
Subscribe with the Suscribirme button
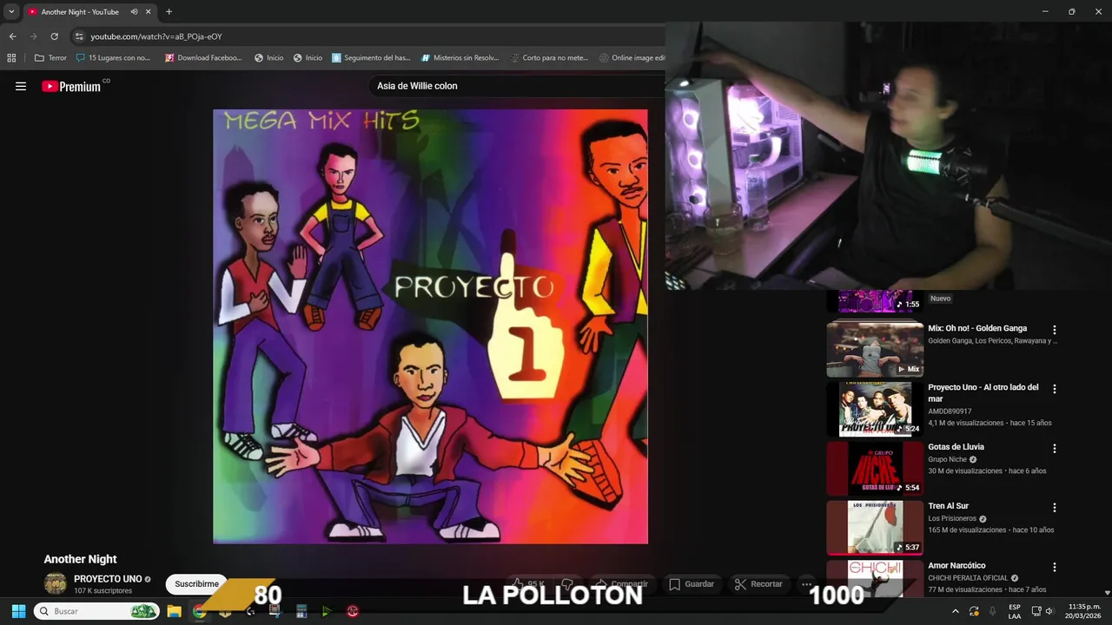[196, 584]
